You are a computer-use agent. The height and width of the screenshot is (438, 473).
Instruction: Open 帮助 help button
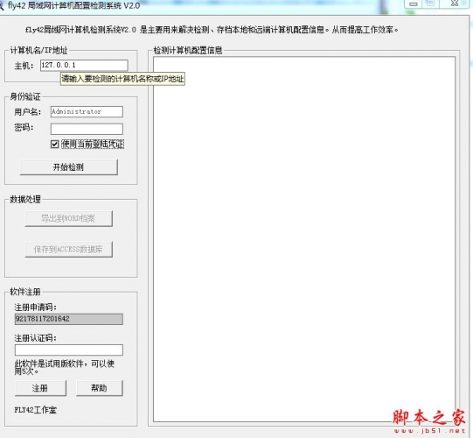[100, 388]
